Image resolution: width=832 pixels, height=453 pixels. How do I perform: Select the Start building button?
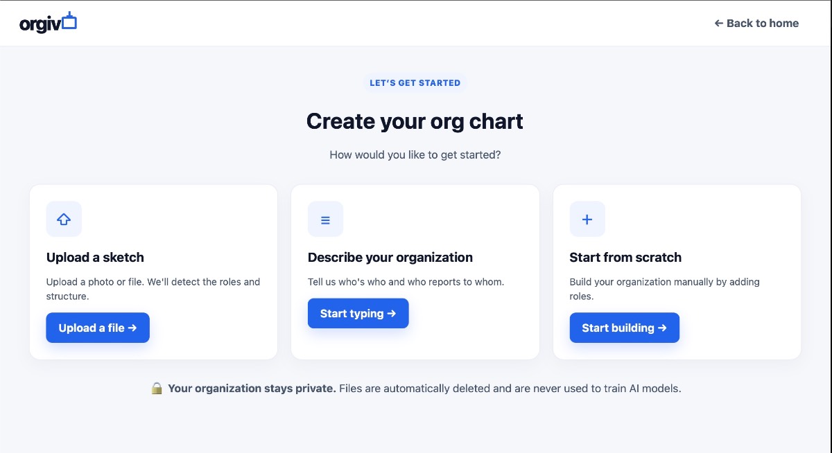tap(625, 328)
